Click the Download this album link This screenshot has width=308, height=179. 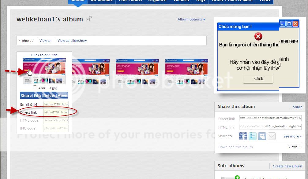click(235, 147)
